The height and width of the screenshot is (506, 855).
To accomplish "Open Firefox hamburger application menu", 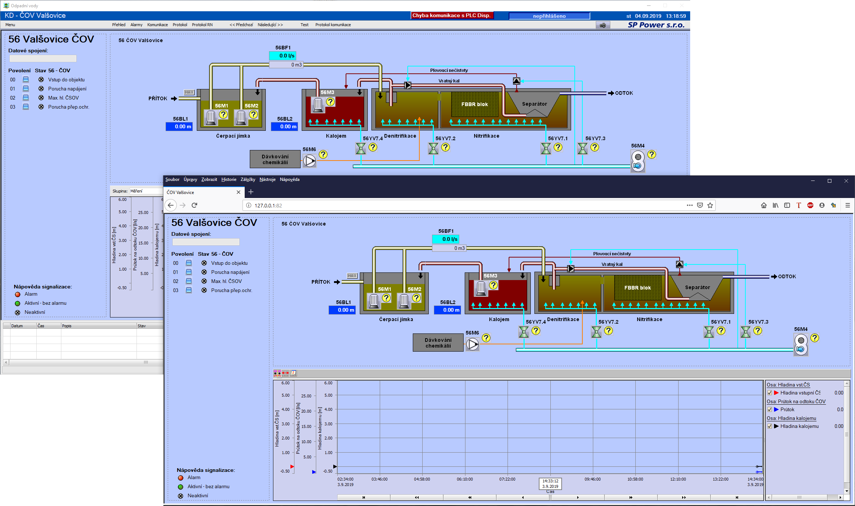I will coord(848,205).
